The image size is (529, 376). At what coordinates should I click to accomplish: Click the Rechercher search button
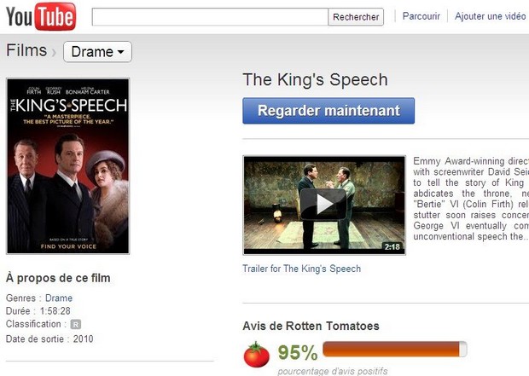click(356, 17)
